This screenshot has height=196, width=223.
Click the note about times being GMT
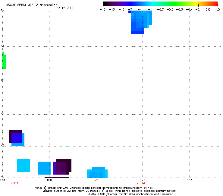point(94,188)
